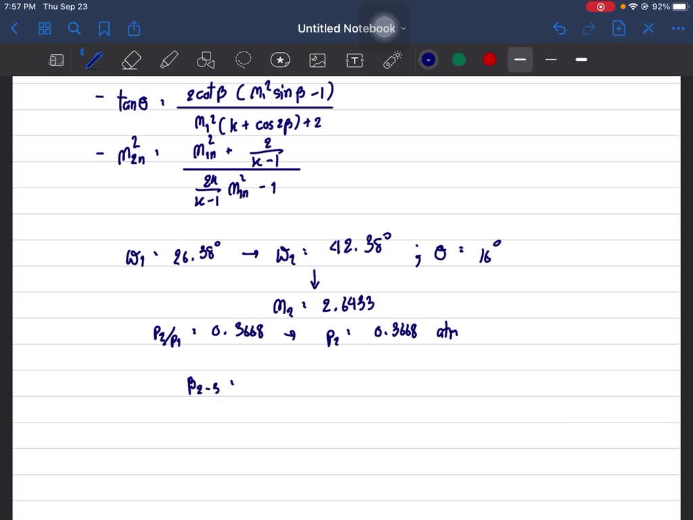Select the Eraser tool
693x520 pixels.
[131, 60]
